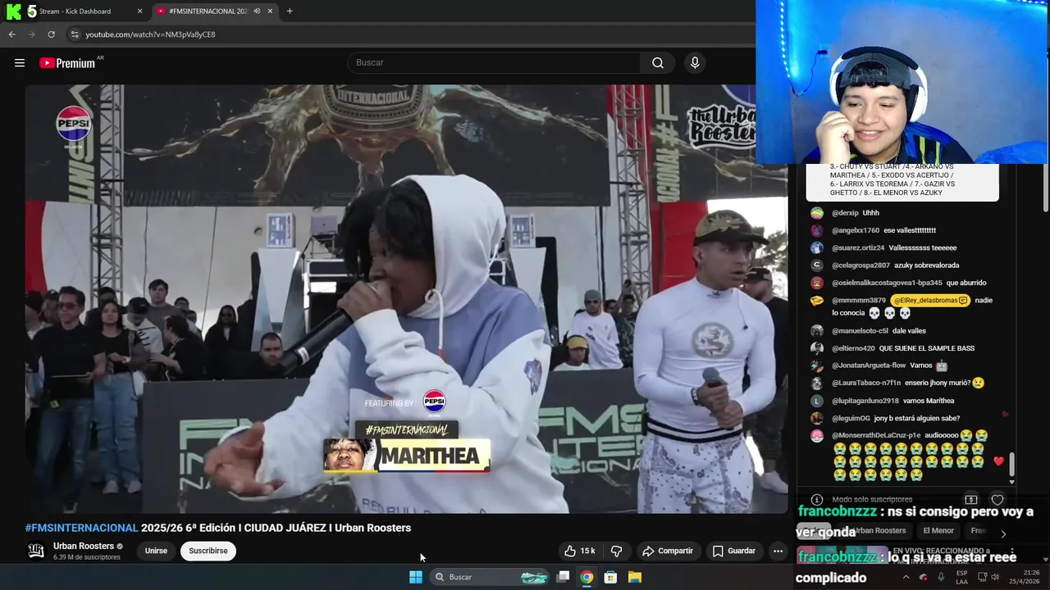This screenshot has width=1050, height=590.
Task: Open the Windows Start menu
Action: pyautogui.click(x=416, y=577)
